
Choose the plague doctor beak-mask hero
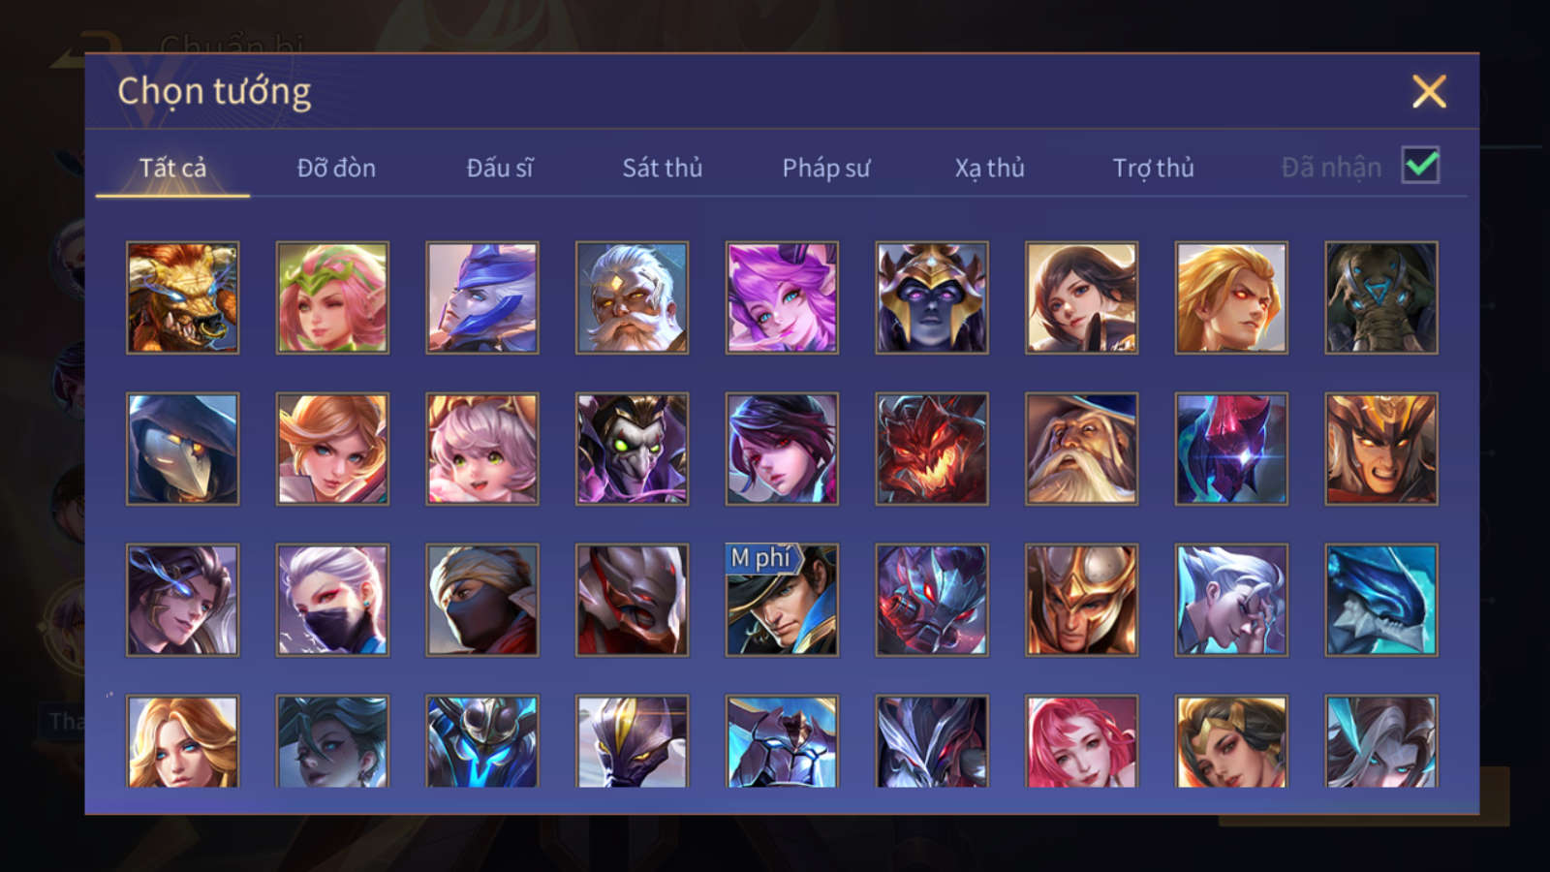click(x=182, y=449)
